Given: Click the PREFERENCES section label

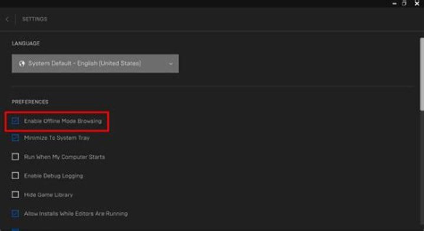Looking at the screenshot, I should [30, 102].
